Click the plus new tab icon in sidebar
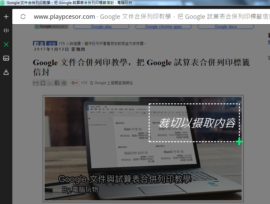Screen dimensions: 270x204 tap(6, 17)
